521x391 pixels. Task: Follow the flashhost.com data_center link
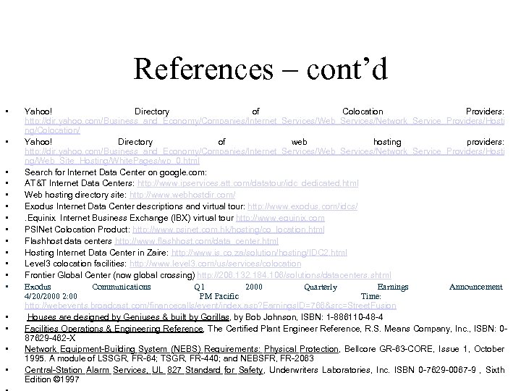[x=197, y=241]
